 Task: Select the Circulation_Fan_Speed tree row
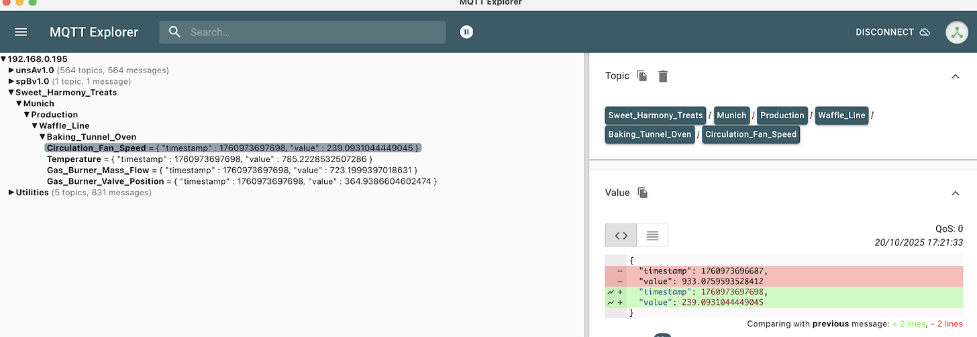[234, 148]
